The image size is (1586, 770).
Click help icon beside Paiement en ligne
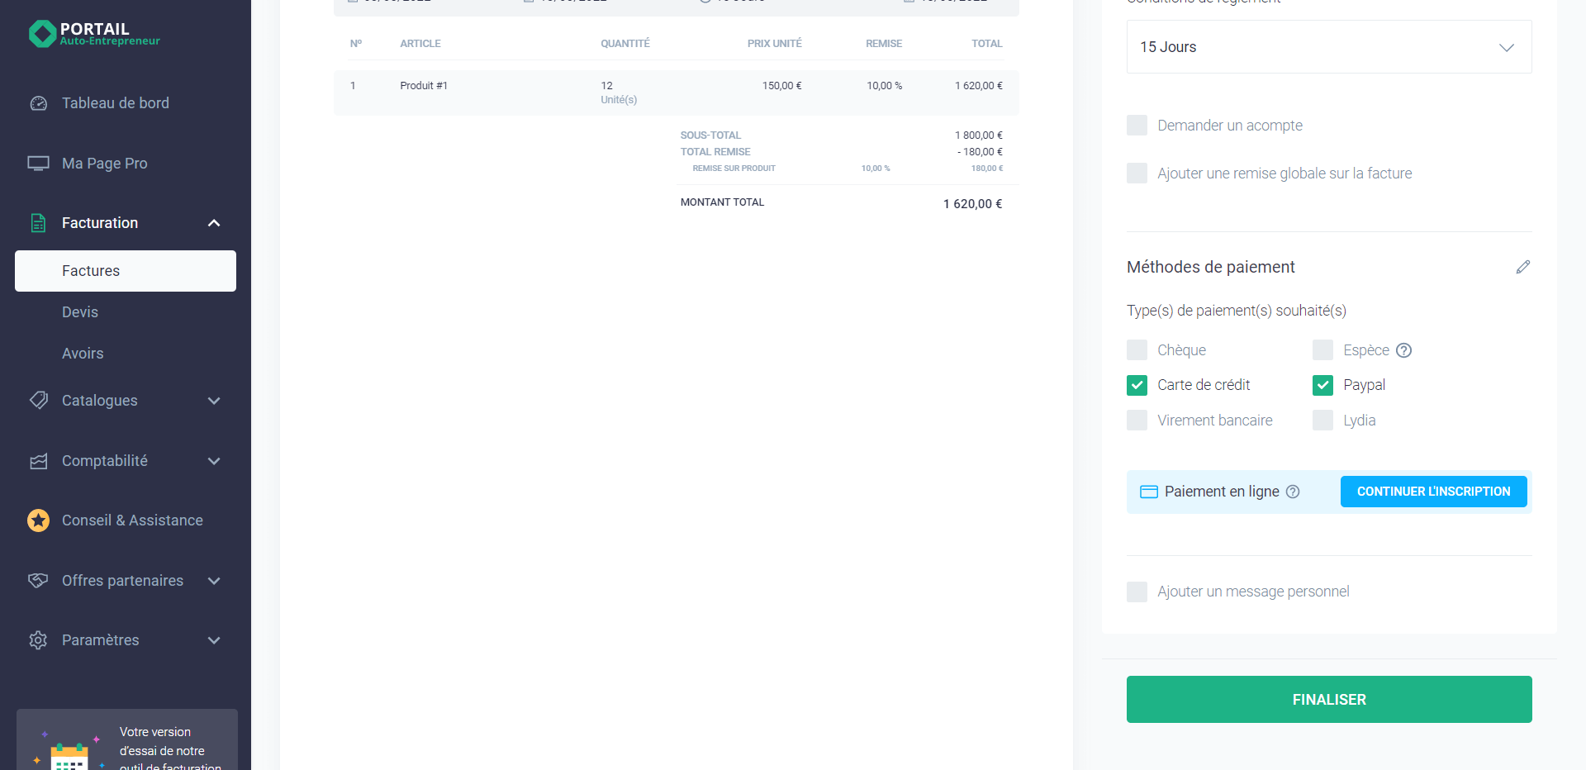click(1293, 492)
